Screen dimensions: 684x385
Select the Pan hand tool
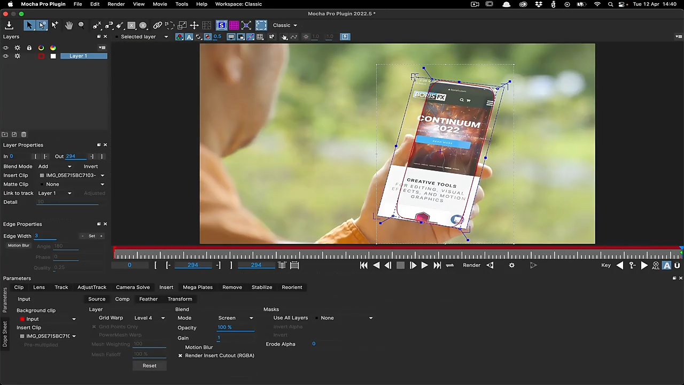coord(69,25)
